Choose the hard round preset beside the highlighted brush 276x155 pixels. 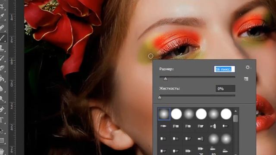(x=176, y=114)
